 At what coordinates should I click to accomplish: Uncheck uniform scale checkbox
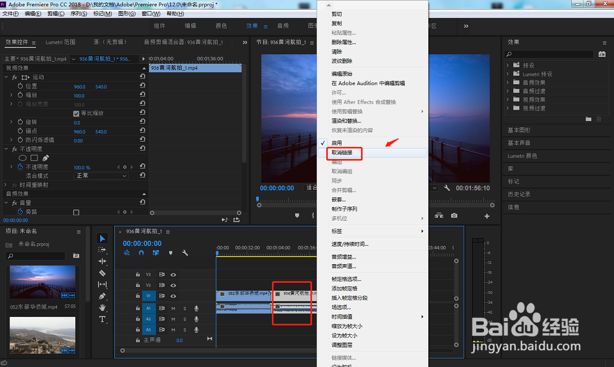tap(76, 113)
